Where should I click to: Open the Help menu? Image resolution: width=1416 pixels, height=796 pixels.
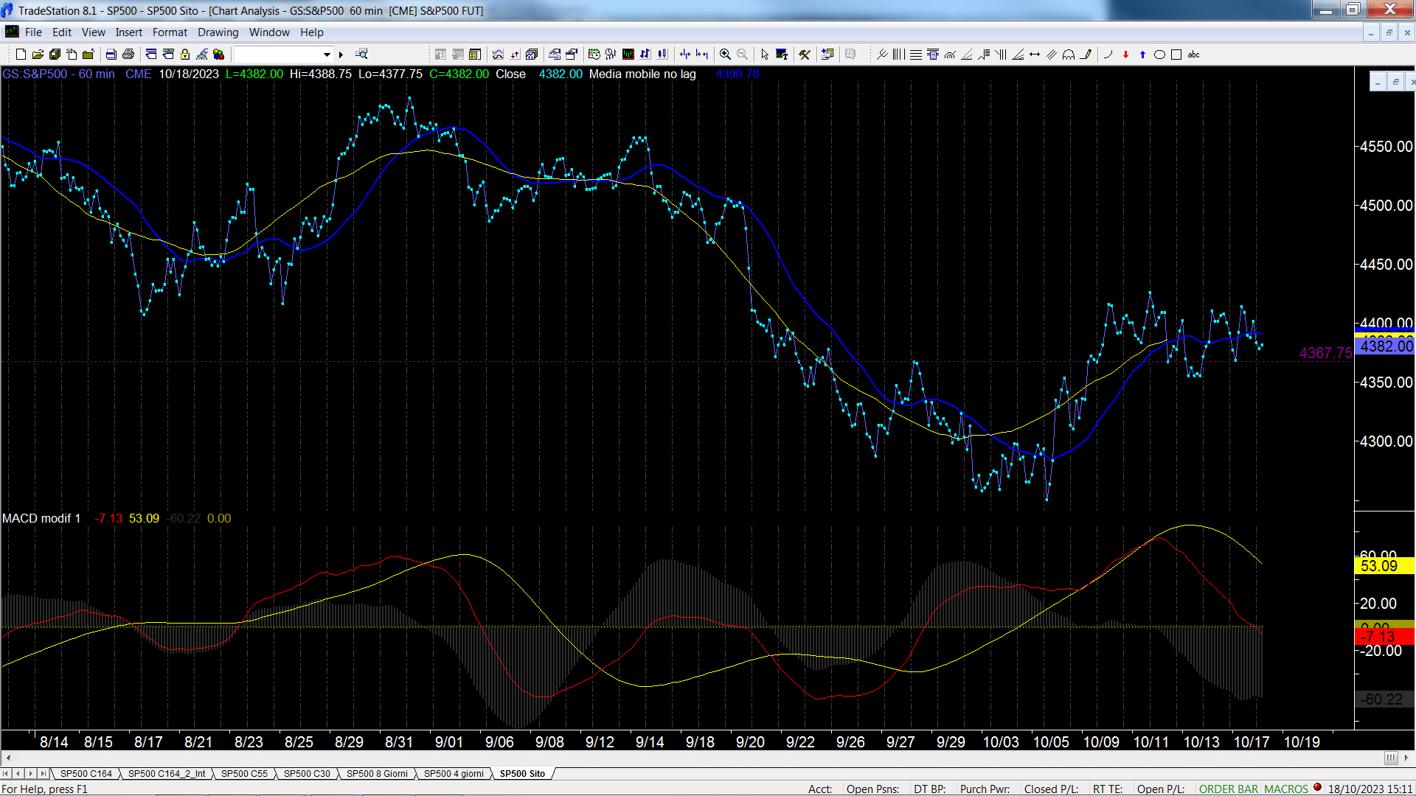pos(312,32)
